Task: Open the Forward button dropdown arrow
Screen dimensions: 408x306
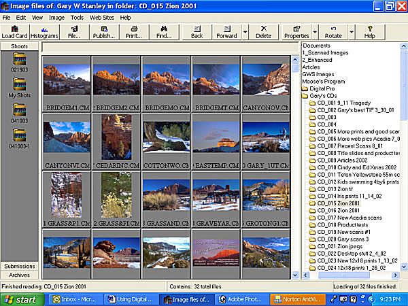Action: click(x=245, y=32)
